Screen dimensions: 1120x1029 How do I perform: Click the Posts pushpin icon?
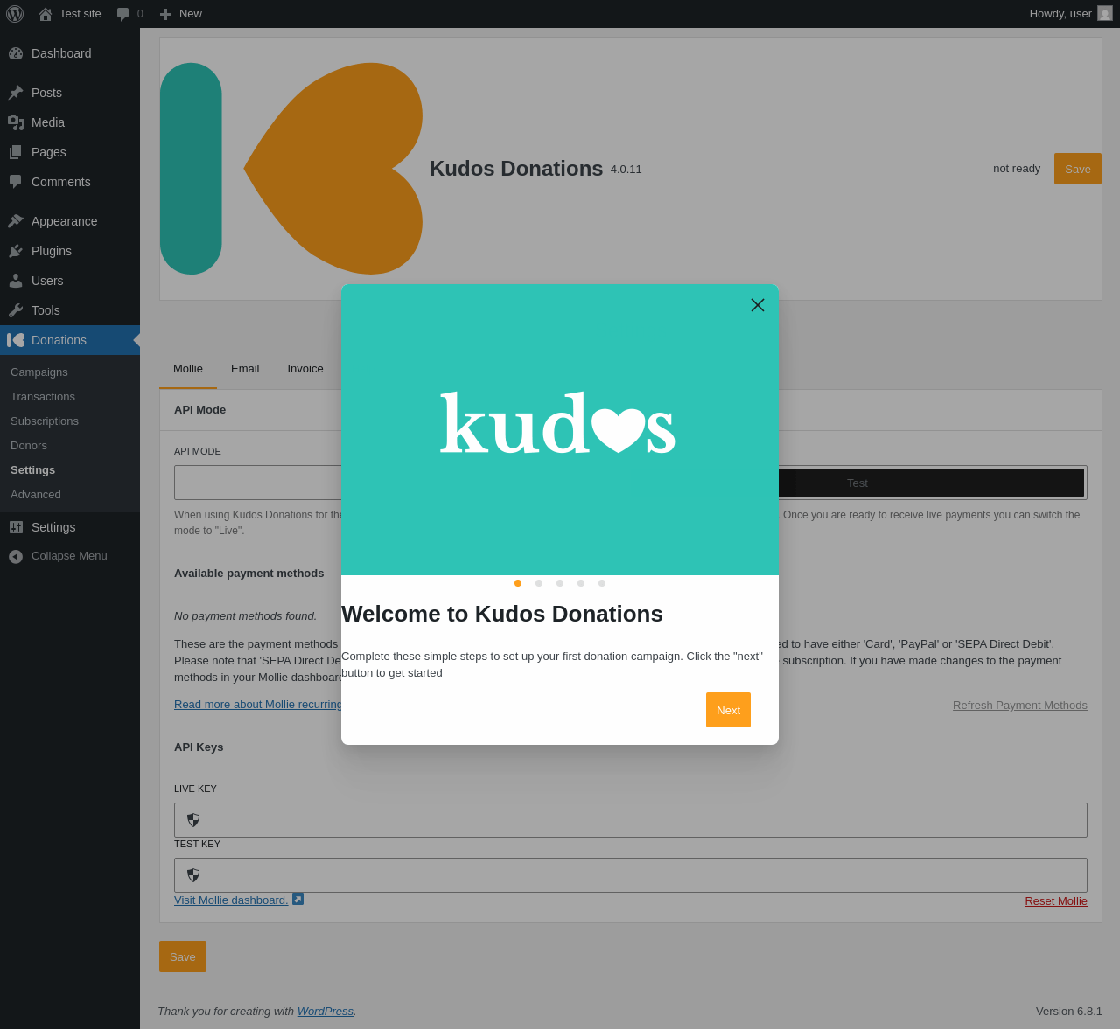16,93
